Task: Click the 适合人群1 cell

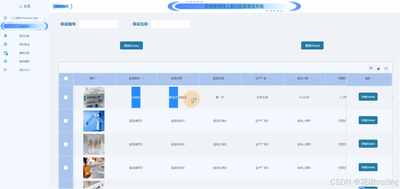Action: pos(304,121)
